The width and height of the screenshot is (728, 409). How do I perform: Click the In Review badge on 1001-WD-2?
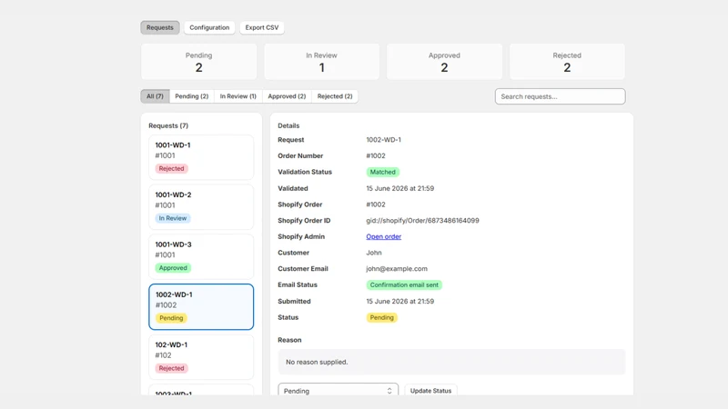pos(173,218)
